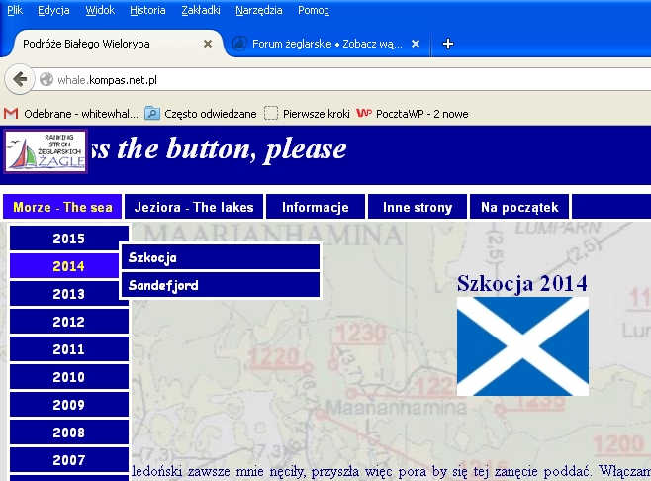Open the Zakładki menu
This screenshot has height=481, width=651.
201,10
